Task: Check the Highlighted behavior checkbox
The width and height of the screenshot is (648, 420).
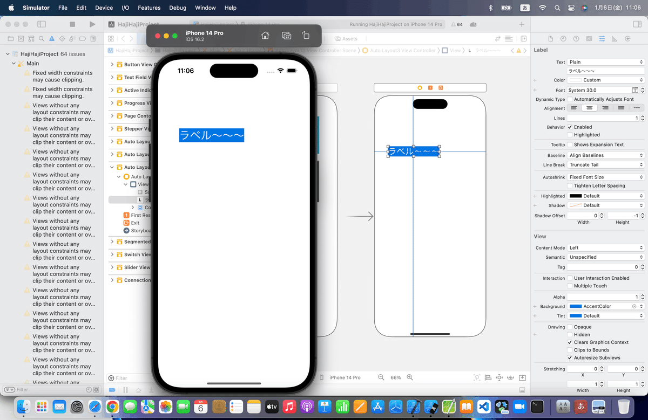Action: coord(570,135)
